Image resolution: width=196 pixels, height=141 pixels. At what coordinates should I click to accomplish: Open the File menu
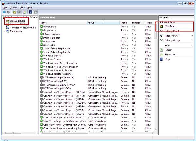point(5,8)
